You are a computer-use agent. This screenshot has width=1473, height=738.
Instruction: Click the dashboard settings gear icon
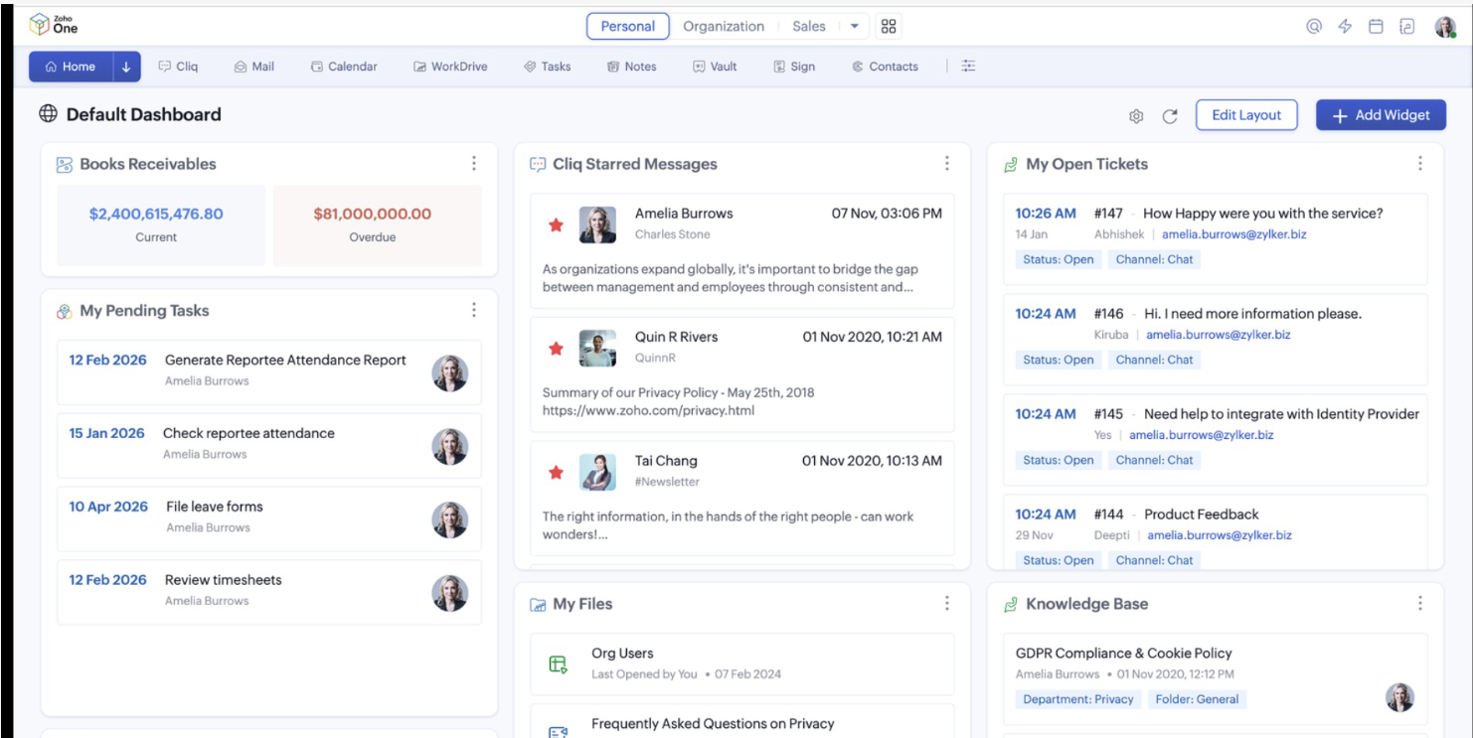(1136, 116)
